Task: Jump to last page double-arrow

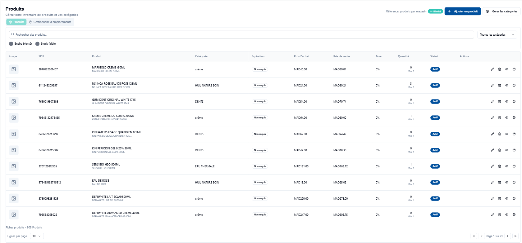Action: (x=515, y=236)
